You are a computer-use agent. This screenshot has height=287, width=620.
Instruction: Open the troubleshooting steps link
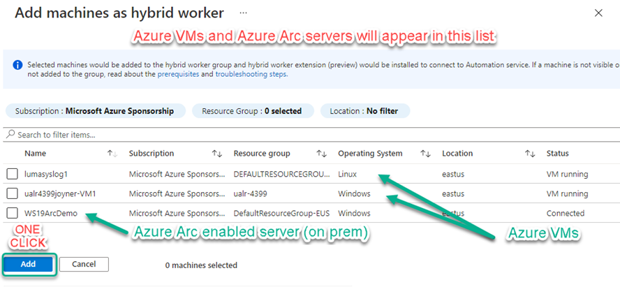tap(251, 74)
